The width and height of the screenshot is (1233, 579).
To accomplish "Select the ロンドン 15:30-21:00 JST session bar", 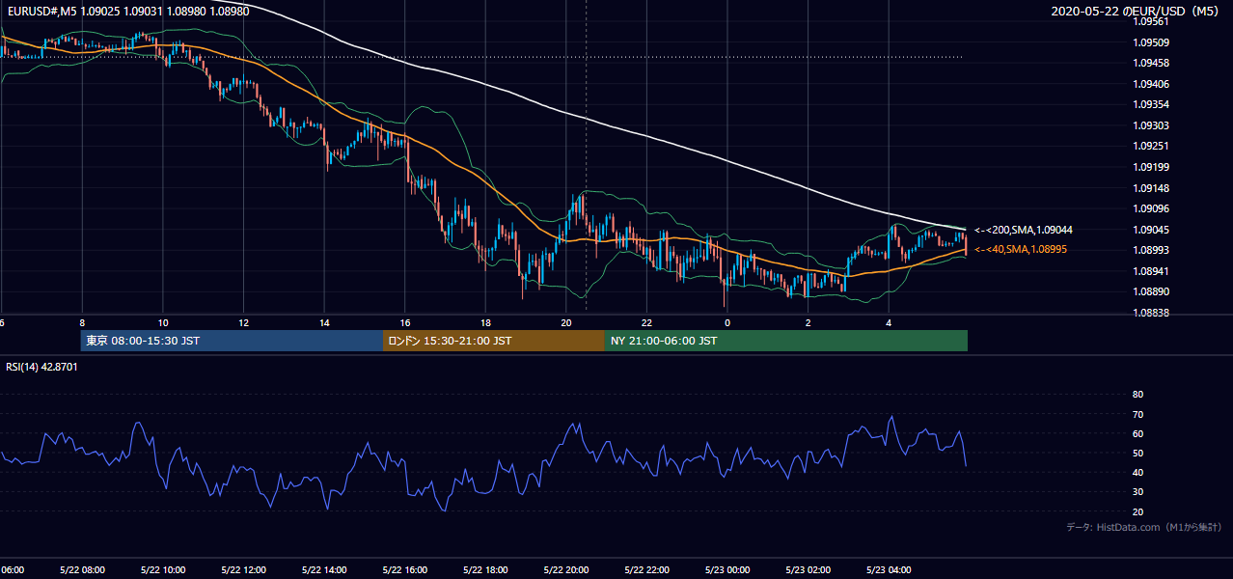I will (494, 341).
